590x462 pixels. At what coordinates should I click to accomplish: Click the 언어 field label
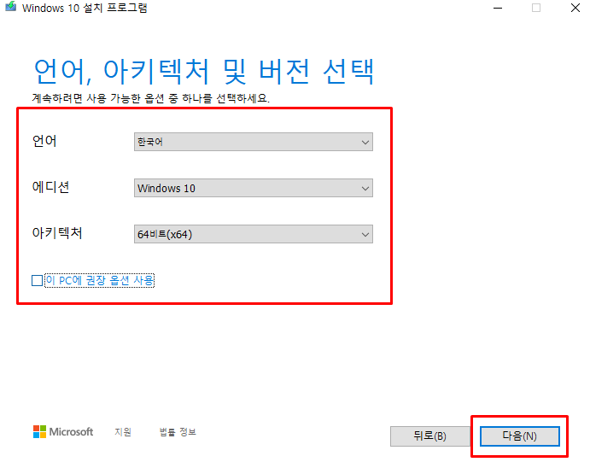44,141
